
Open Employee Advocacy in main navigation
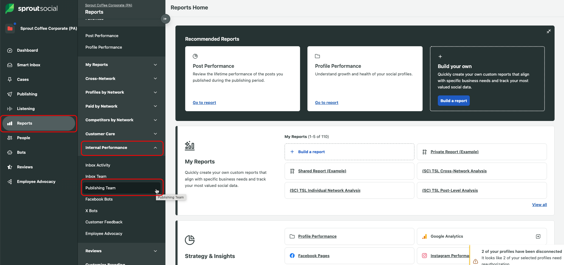pos(36,182)
